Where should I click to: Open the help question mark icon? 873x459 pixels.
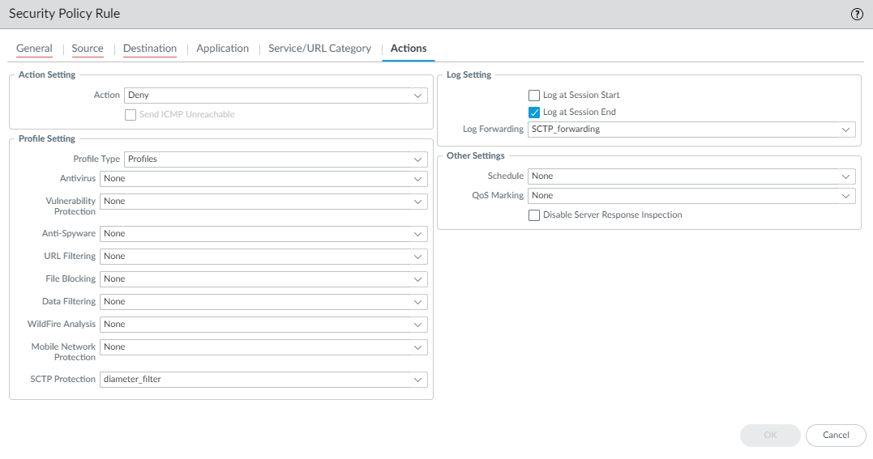[857, 15]
